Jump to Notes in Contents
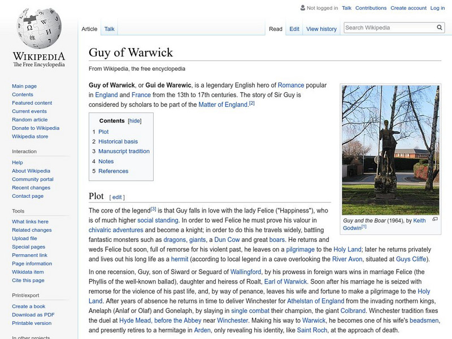The width and height of the screenshot is (452, 339). [106, 162]
